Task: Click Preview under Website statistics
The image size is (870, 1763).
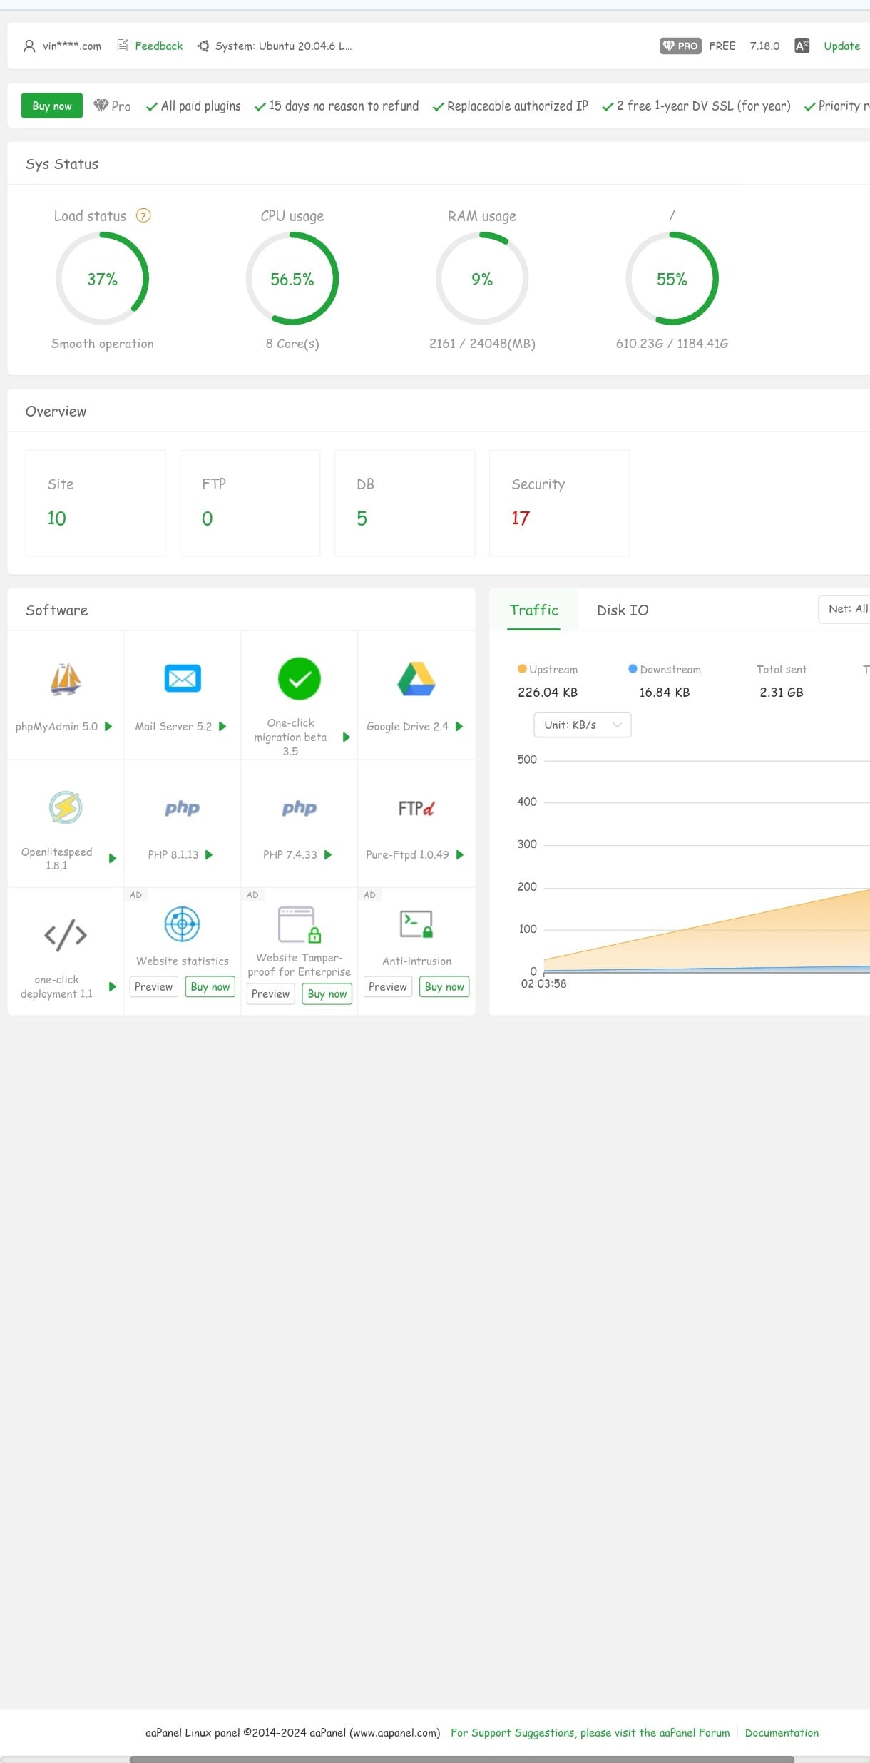Action: tap(153, 986)
